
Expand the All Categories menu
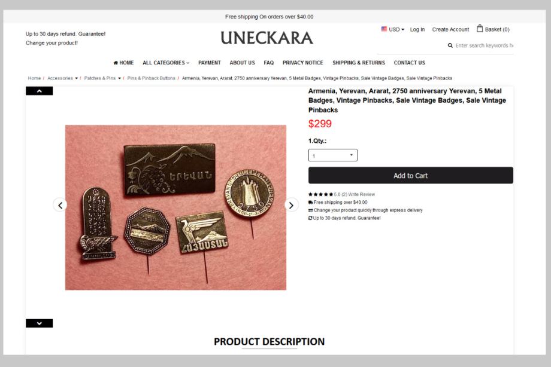(166, 63)
